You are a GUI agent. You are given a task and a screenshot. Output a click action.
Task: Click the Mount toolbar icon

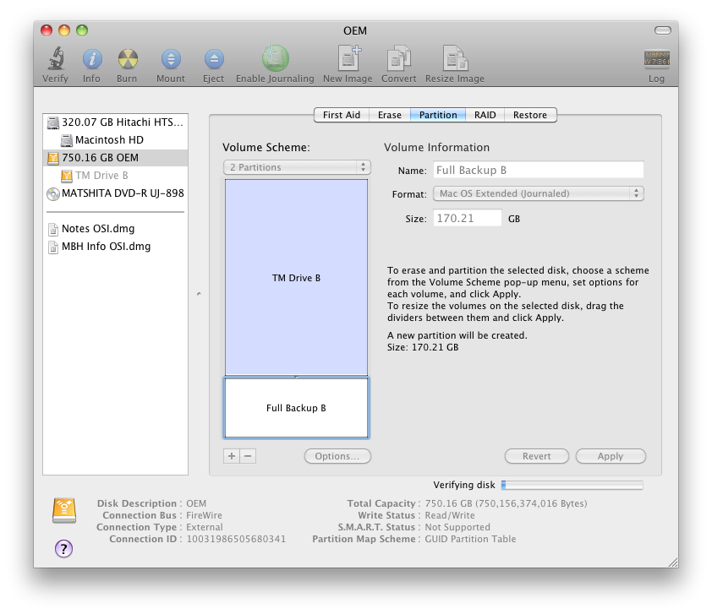point(171,59)
